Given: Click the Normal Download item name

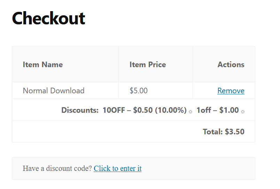Looking at the screenshot, I should 53,91.
